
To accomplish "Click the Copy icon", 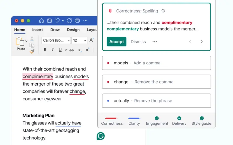I will [32, 45].
